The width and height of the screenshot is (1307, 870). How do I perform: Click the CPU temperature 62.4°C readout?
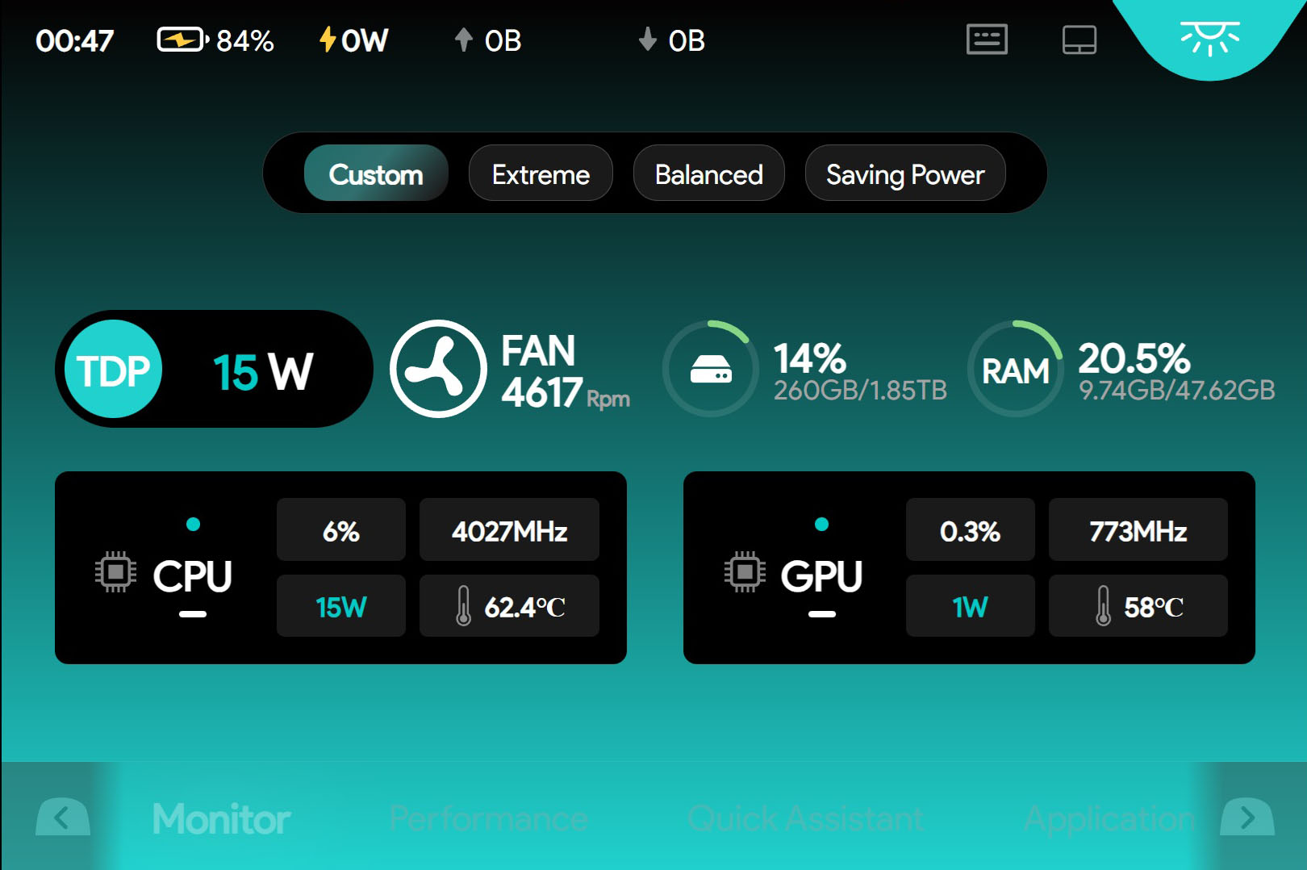tap(509, 606)
